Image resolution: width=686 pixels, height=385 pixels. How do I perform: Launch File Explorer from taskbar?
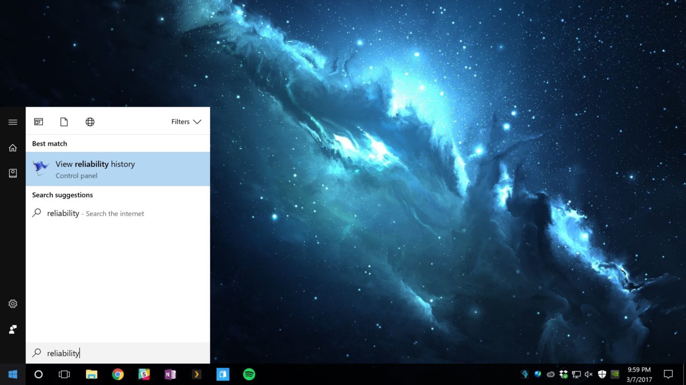92,374
